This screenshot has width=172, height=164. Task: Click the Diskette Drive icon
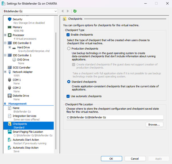pos(9,96)
